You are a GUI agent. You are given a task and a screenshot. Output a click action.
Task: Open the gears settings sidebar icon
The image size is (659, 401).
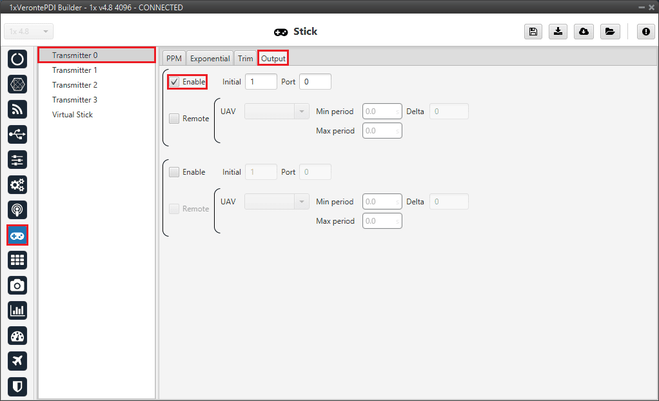[x=17, y=185]
